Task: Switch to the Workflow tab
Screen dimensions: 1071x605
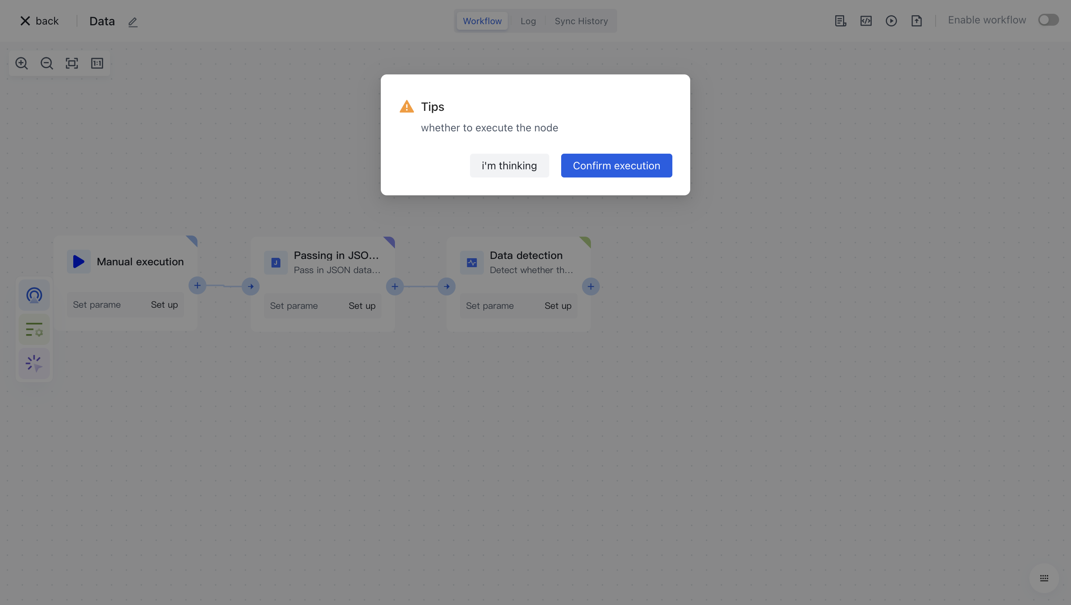Action: click(482, 20)
